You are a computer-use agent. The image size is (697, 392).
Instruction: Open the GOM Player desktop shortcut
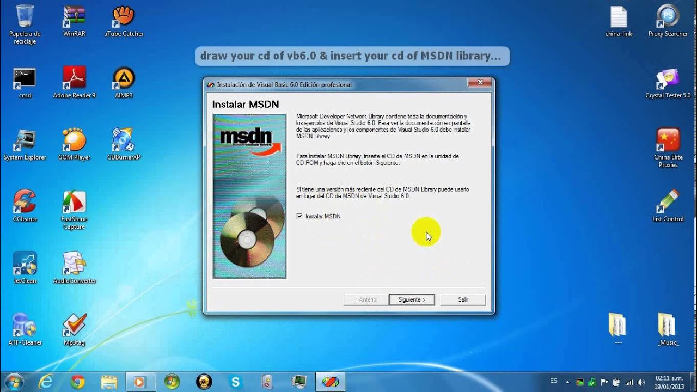pos(74,145)
